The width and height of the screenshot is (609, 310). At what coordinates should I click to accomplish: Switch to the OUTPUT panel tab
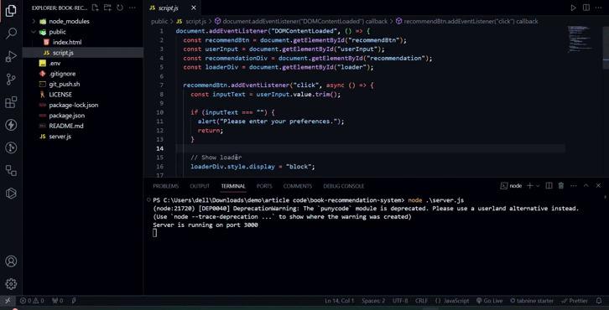(200, 186)
